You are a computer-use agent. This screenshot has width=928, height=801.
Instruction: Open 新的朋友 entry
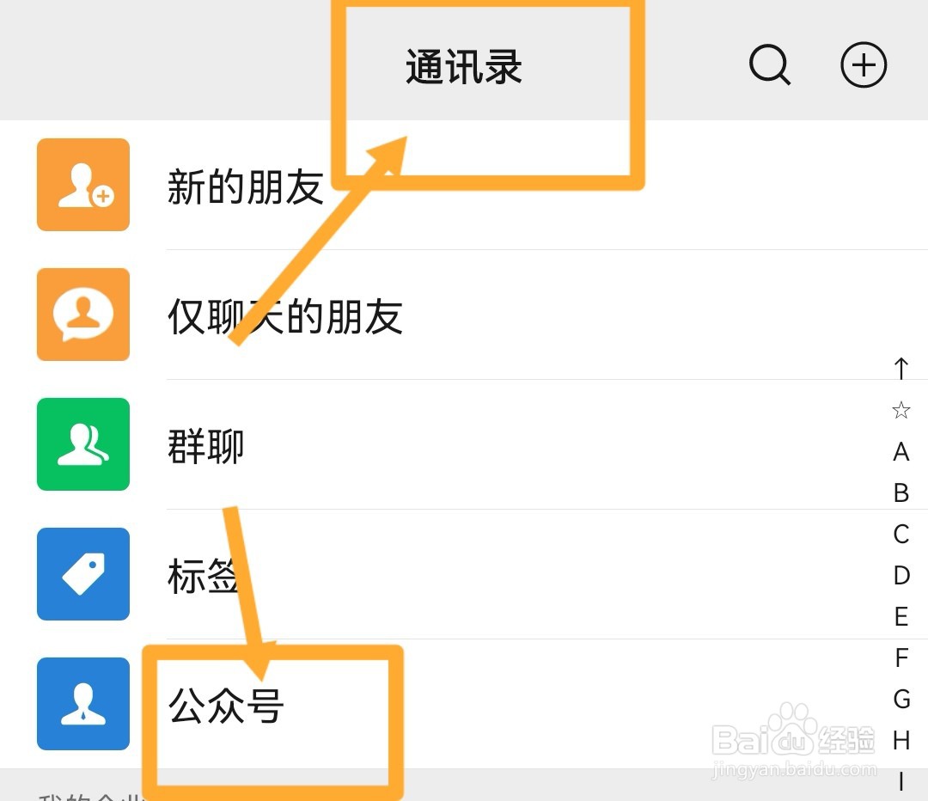pos(464,185)
